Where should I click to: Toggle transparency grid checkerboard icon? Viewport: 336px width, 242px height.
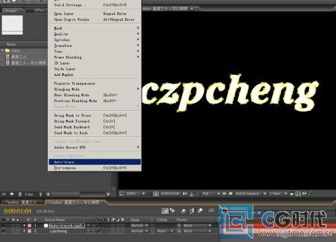[x=230, y=194]
